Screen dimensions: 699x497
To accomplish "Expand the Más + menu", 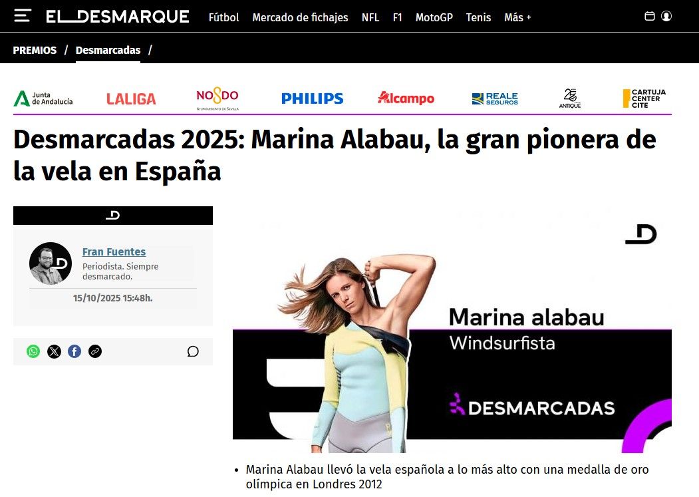I will coord(517,17).
